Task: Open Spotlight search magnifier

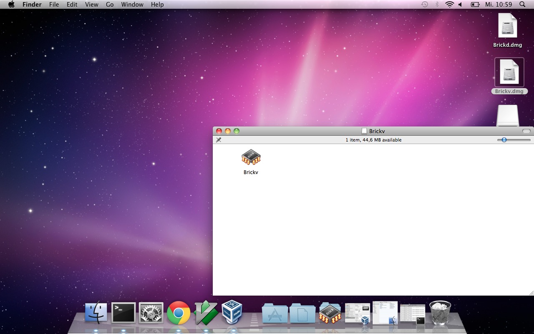Action: point(522,5)
